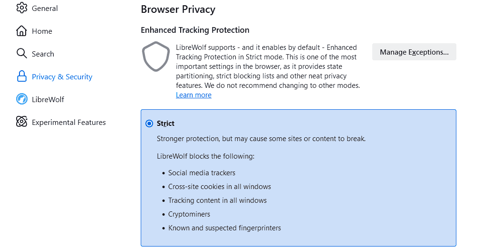The height and width of the screenshot is (247, 483).
Task: Click the Experimental Features atom icon
Action: click(x=21, y=122)
